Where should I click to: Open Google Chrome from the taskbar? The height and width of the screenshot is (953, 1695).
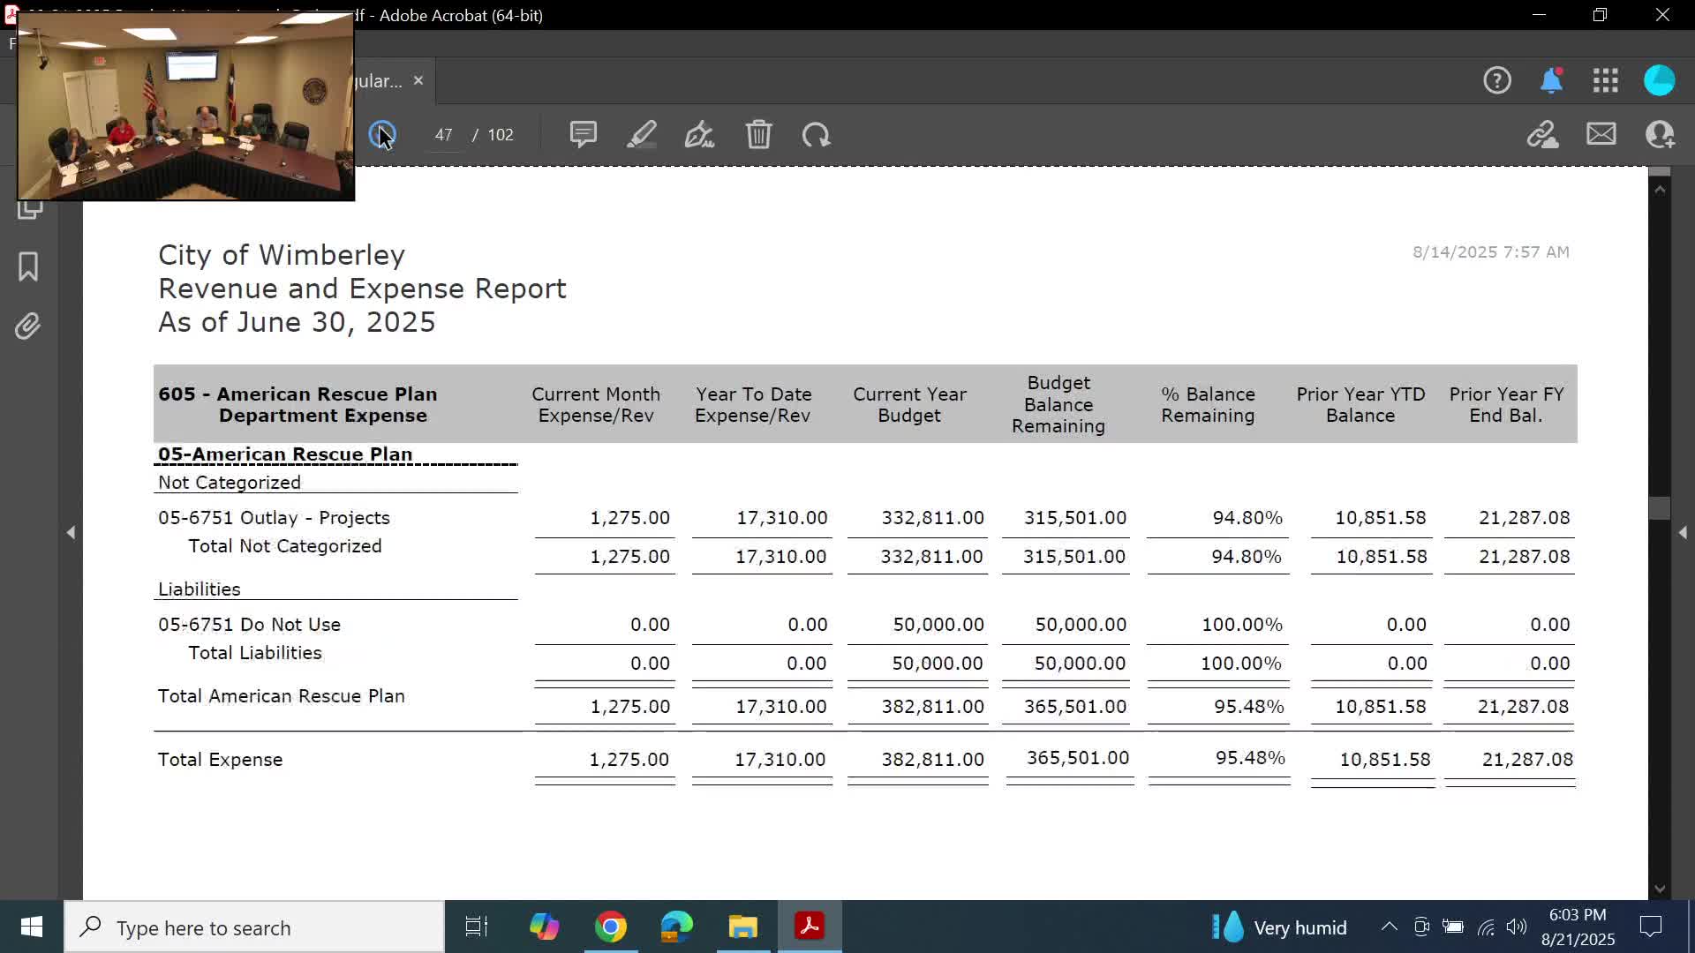pos(610,927)
